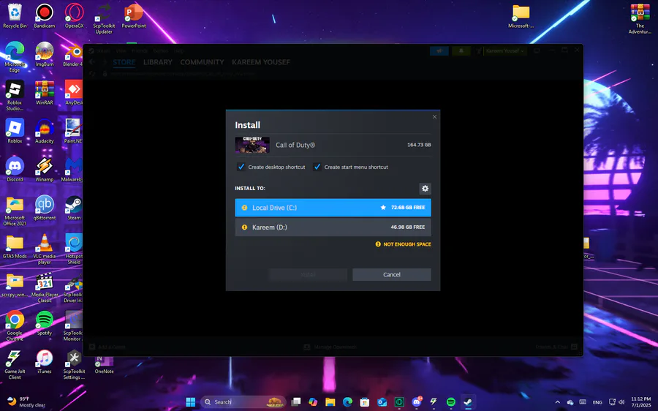Image resolution: width=658 pixels, height=411 pixels.
Task: Open Outlook from the taskbar
Action: click(x=382, y=401)
